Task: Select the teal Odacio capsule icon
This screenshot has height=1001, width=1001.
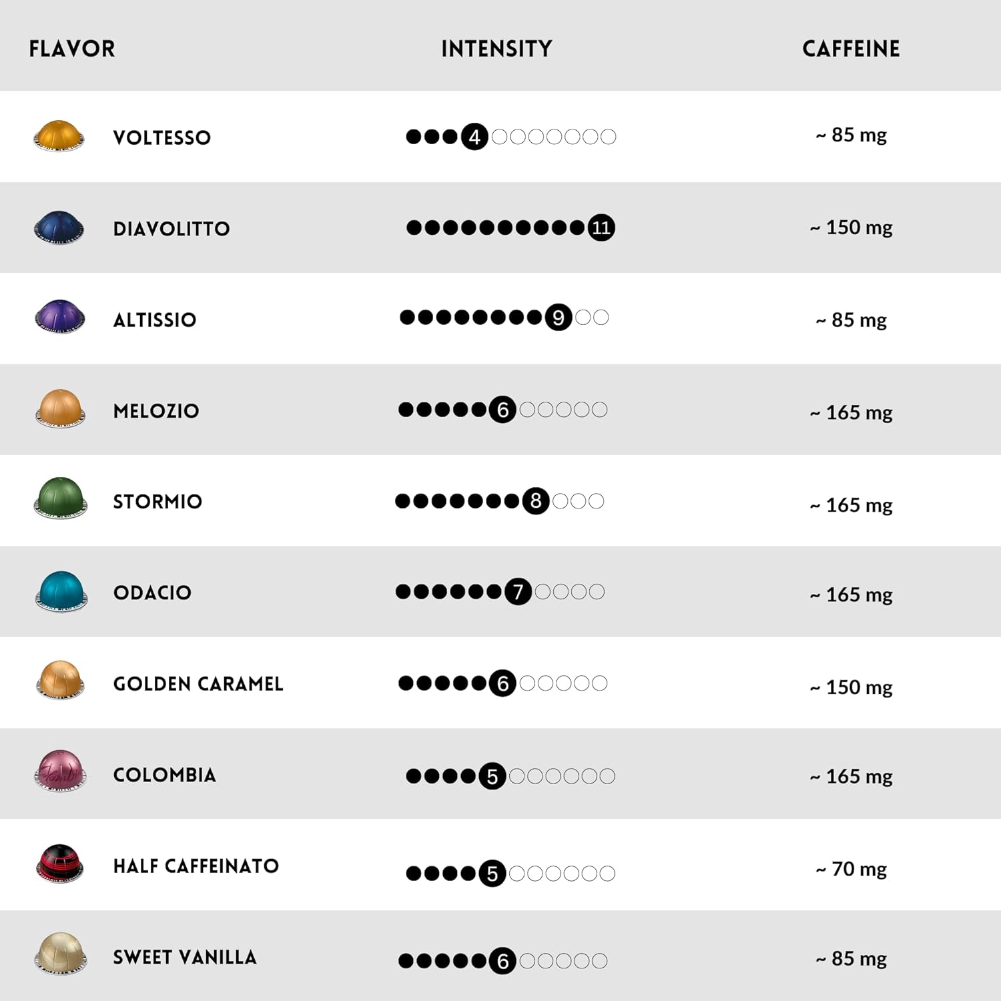Action: [x=61, y=591]
